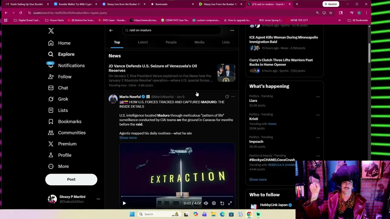
Task: Open more options for Liars trend
Action: tap(318, 97)
